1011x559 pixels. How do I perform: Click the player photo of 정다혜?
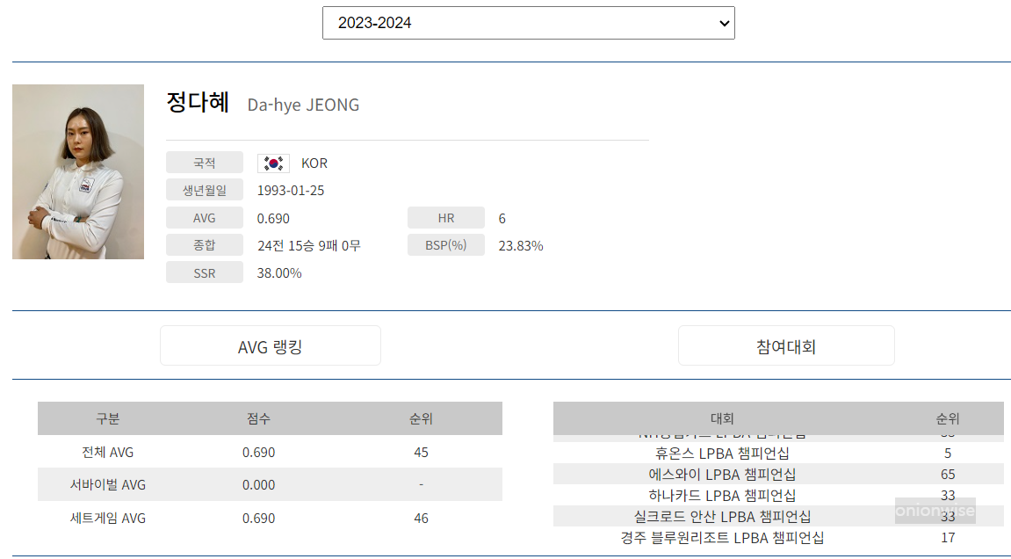click(x=77, y=171)
